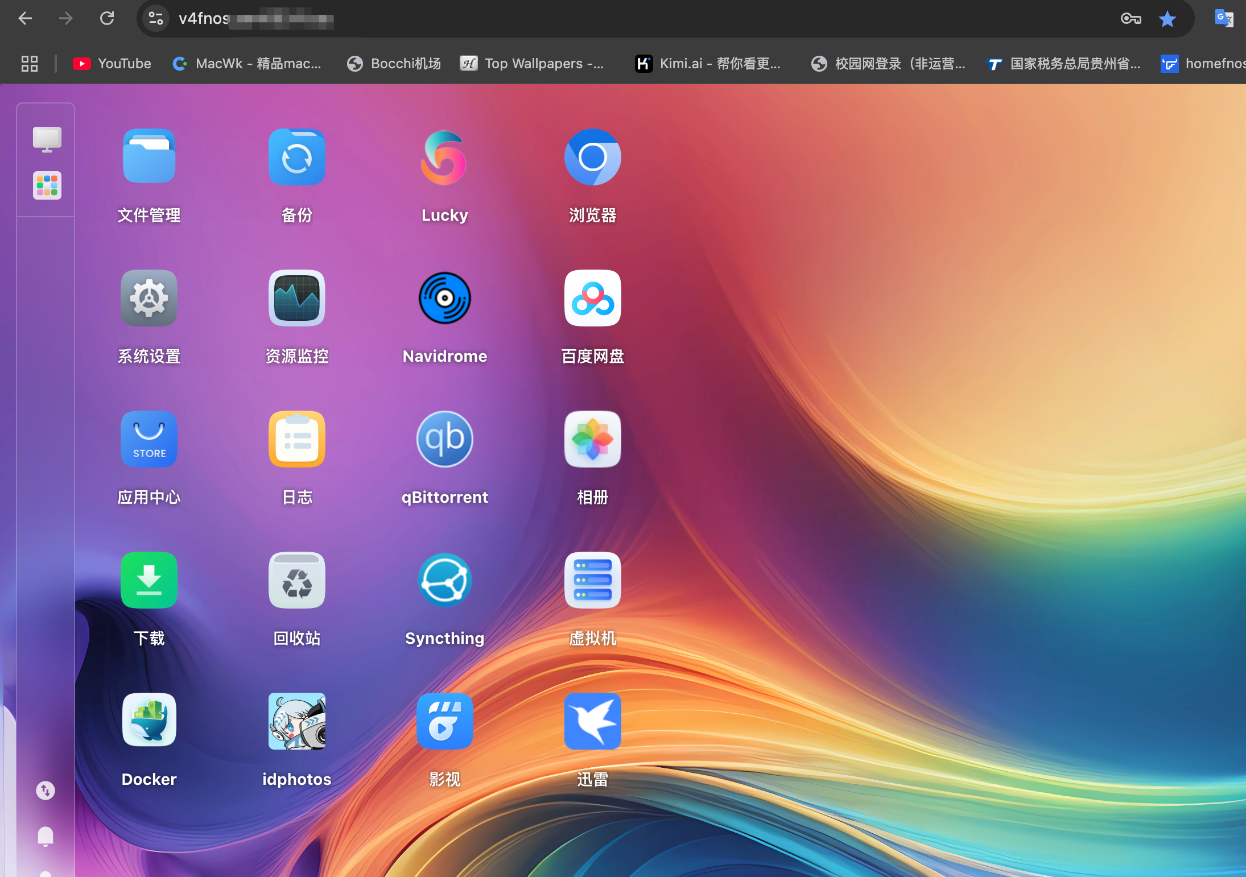Open the MacWk bookmark

click(x=247, y=64)
